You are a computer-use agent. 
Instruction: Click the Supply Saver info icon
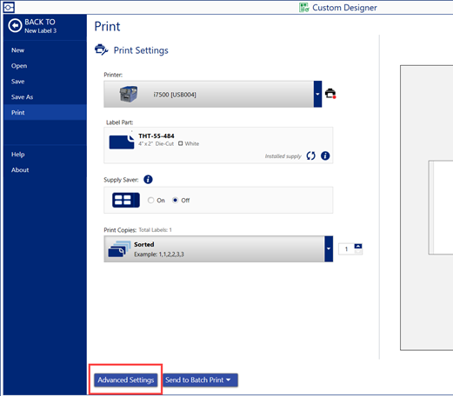pos(148,180)
